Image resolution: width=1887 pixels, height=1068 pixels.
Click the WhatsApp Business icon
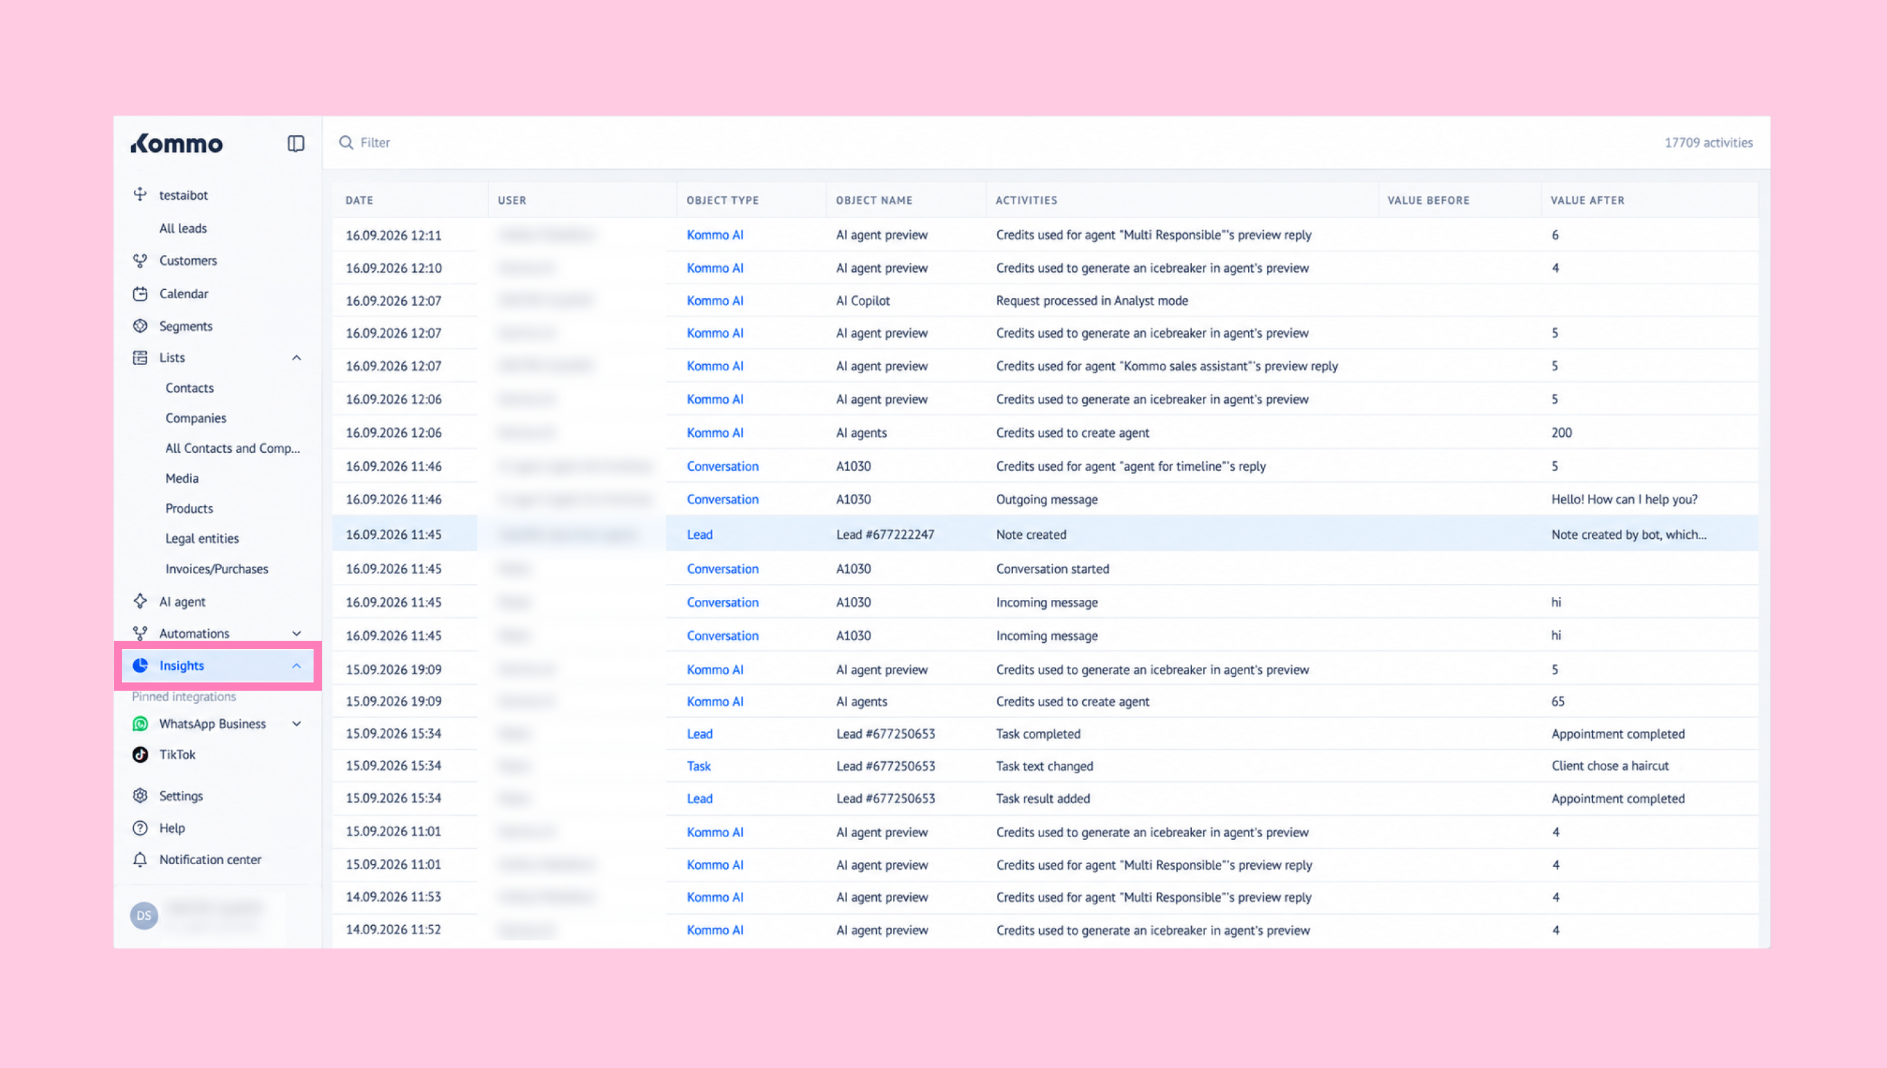[x=140, y=724]
